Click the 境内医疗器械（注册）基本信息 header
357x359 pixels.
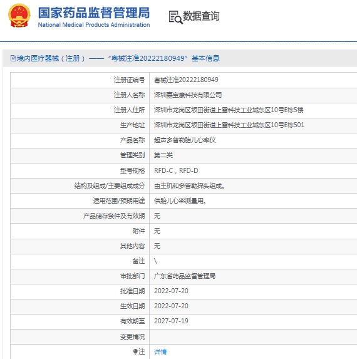point(118,58)
